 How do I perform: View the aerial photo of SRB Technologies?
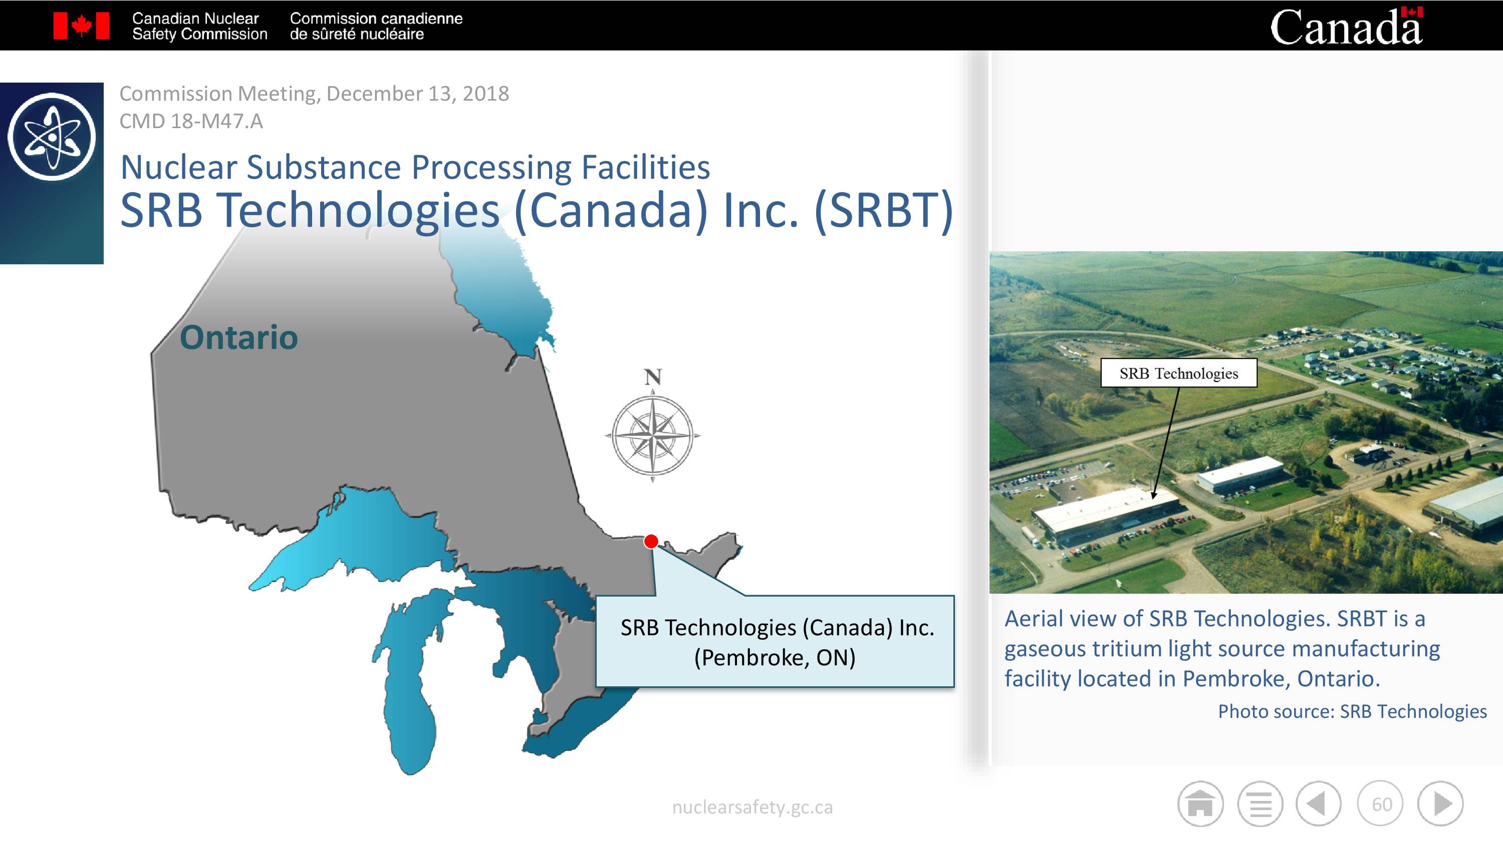point(1246,422)
